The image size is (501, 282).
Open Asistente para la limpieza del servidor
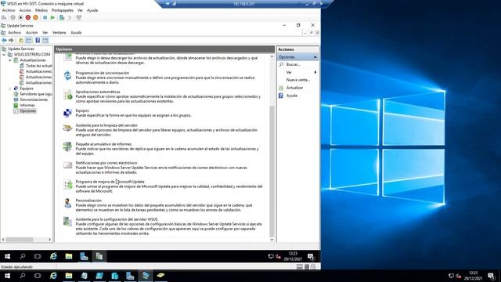click(106, 125)
